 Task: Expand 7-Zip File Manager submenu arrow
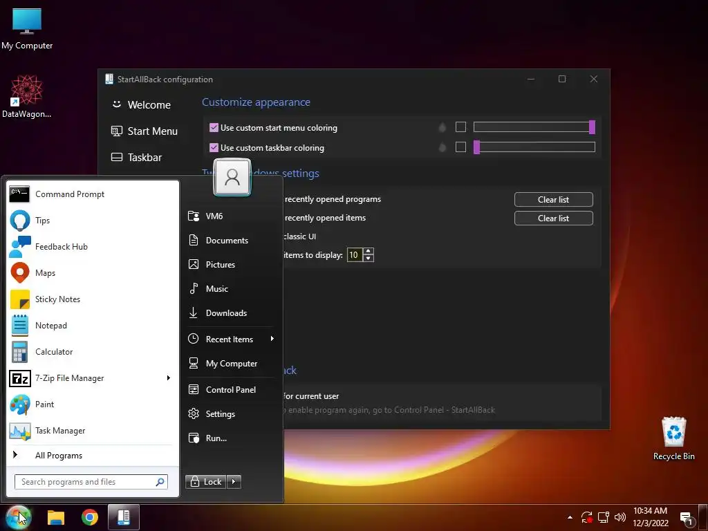click(x=169, y=378)
